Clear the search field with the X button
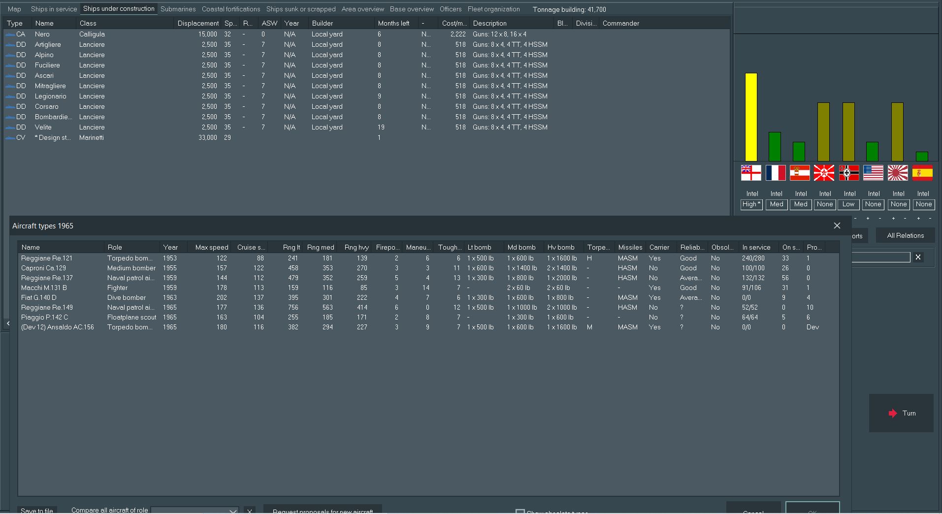Viewport: 942px width, 514px height. [918, 257]
